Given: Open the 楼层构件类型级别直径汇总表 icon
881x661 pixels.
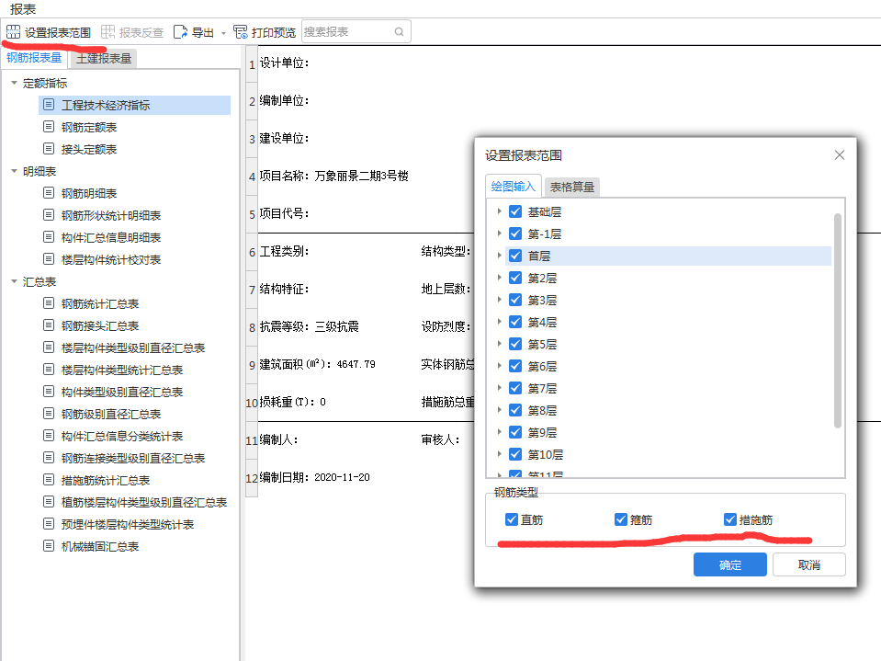Looking at the screenshot, I should (49, 348).
